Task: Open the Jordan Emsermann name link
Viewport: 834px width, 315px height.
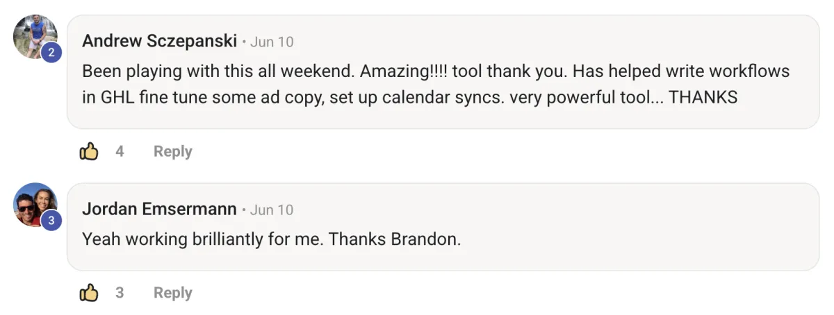Action: [x=160, y=210]
